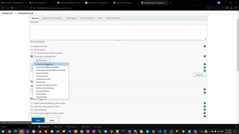Uncheck This project is parameterised
Screen dimensions: 239x134
(32, 56)
